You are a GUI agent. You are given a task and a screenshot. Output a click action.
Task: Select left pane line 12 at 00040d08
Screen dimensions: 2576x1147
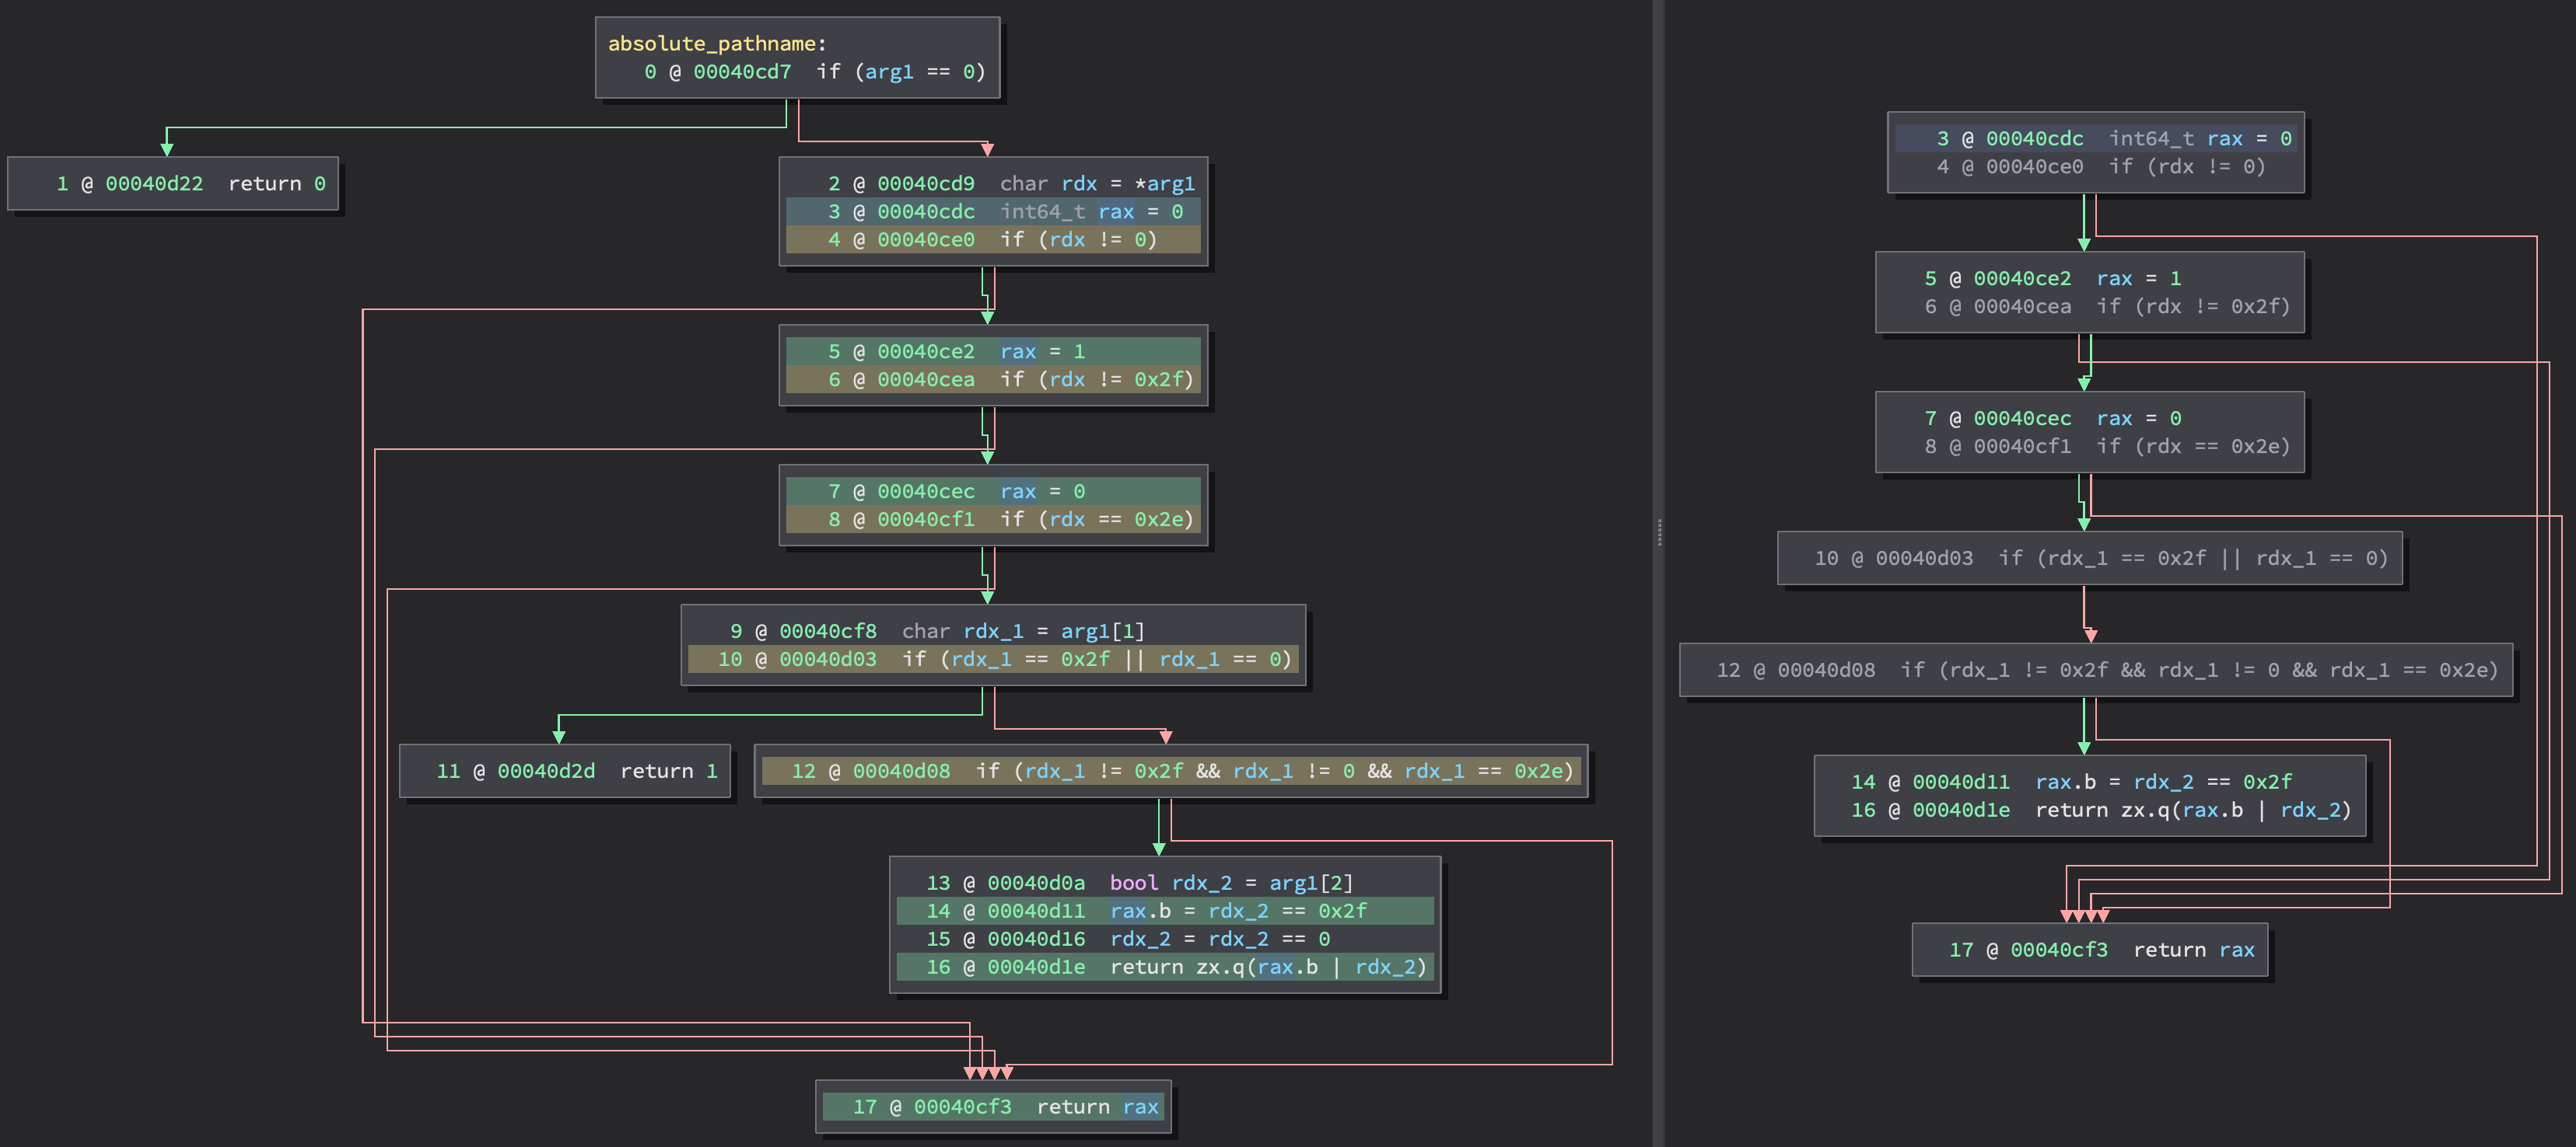[x=1170, y=770]
